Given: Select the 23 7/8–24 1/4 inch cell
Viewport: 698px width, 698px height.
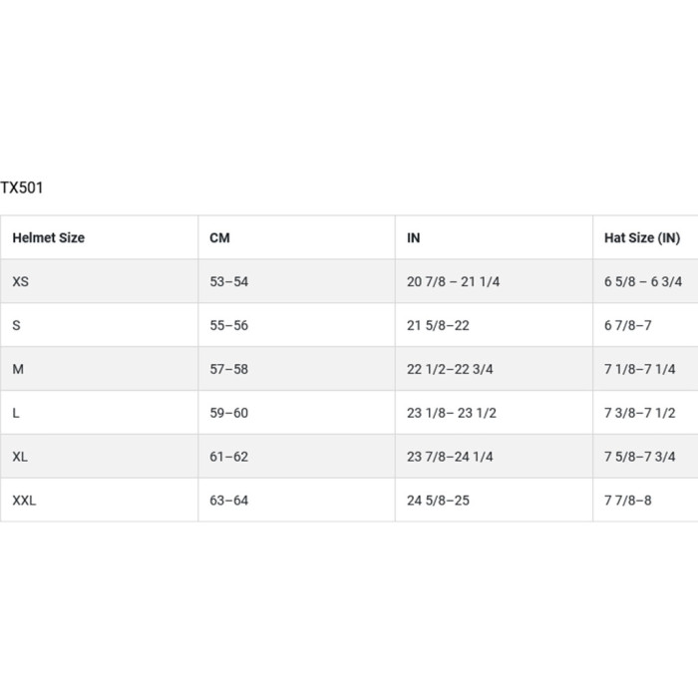Looking at the screenshot, I should pyautogui.click(x=450, y=457).
